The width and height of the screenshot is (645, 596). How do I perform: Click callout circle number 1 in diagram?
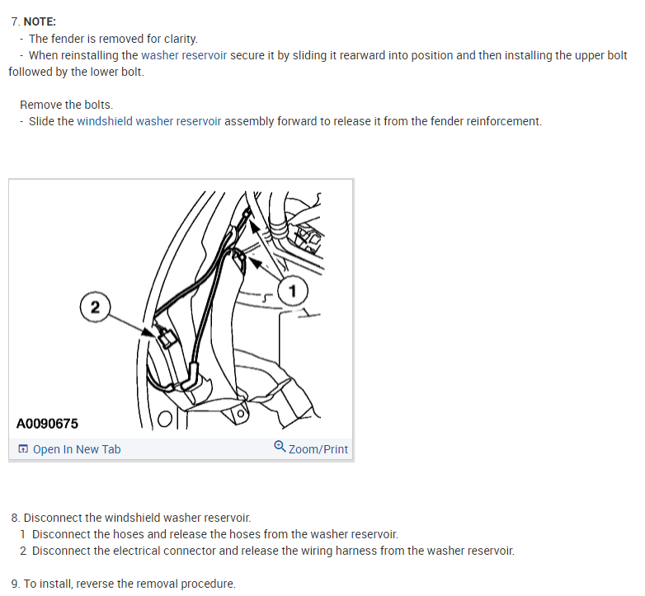click(293, 291)
